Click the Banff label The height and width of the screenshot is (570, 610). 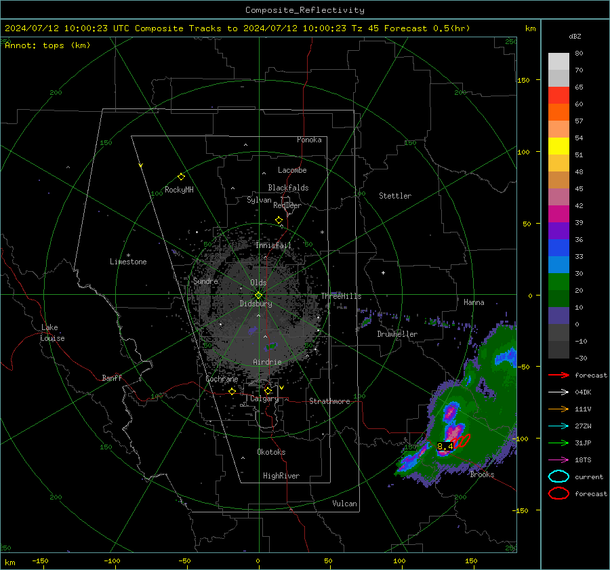(x=112, y=378)
